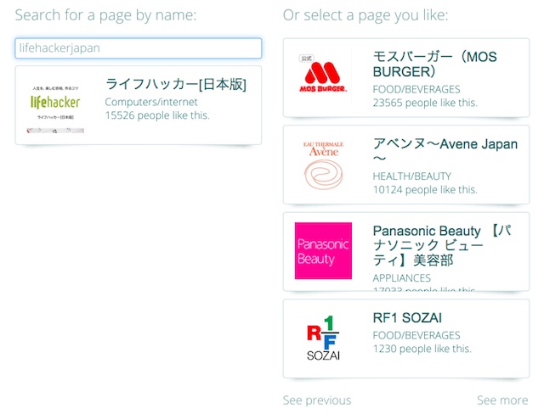This screenshot has height=414, width=544.
Task: Select the Panasonic Beauty page title
Action: point(442,245)
